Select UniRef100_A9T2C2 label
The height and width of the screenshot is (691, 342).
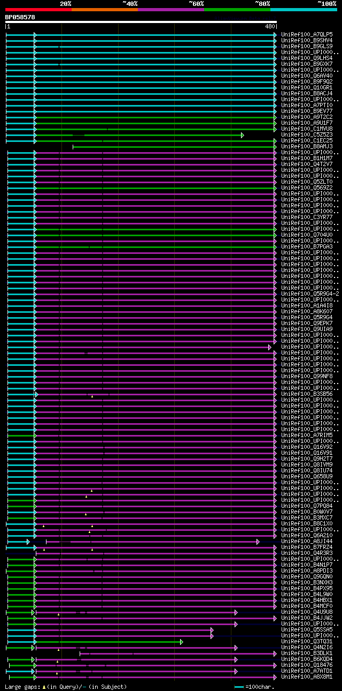click(x=307, y=117)
